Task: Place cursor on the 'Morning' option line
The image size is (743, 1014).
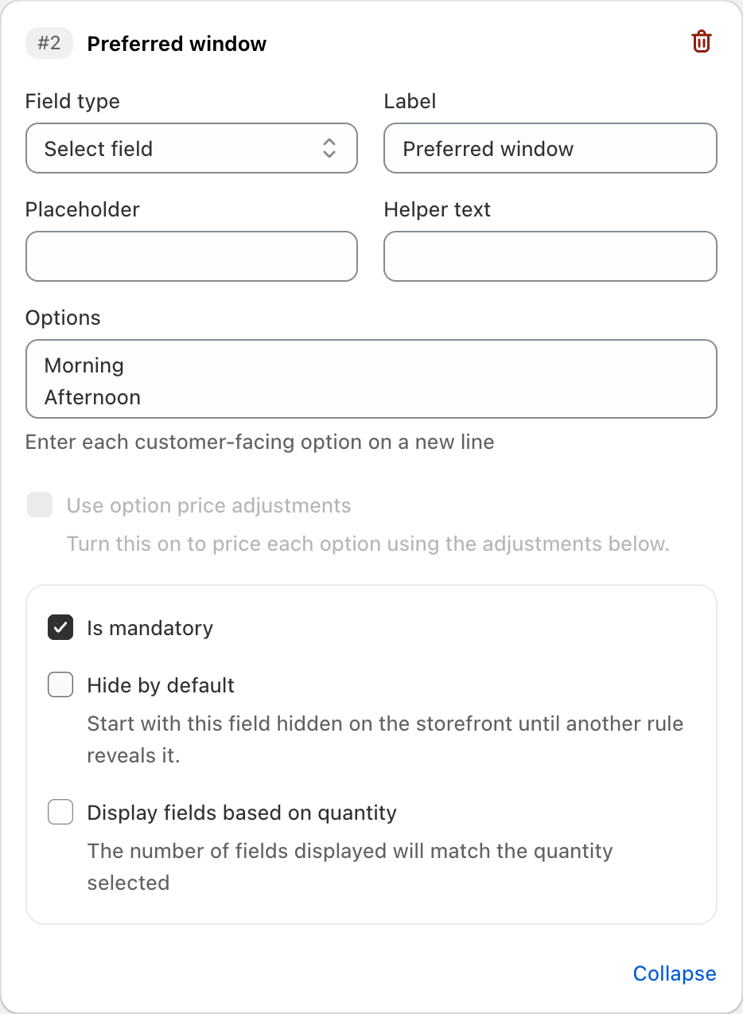Action: tap(84, 365)
